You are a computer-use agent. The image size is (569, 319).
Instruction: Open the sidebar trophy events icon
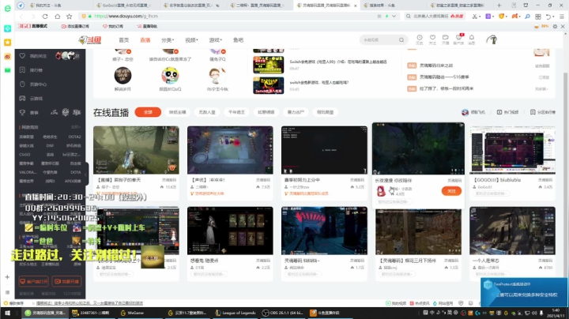(22, 112)
